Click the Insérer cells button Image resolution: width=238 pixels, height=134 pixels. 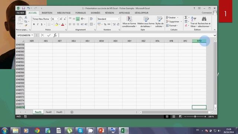172,17
